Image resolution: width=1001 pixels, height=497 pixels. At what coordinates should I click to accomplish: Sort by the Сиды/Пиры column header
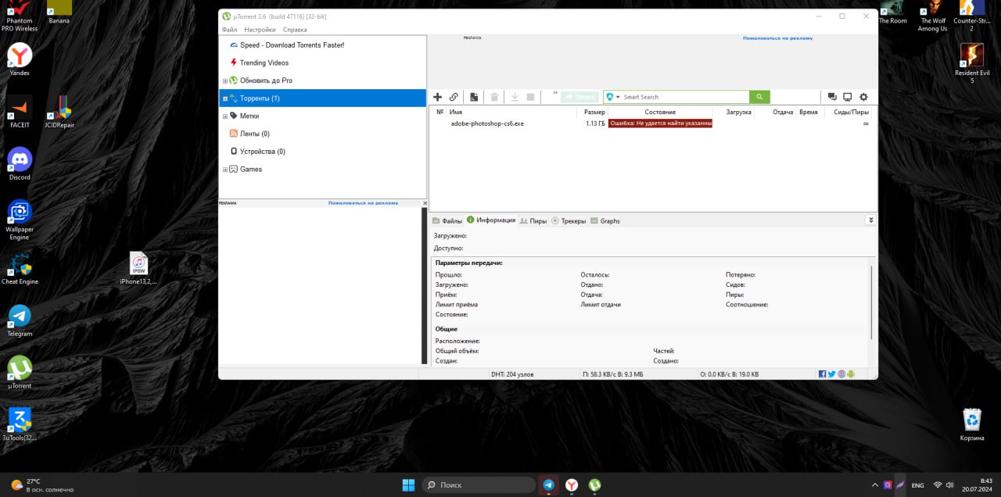click(851, 113)
